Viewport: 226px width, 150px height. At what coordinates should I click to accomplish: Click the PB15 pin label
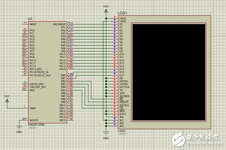tap(62, 120)
